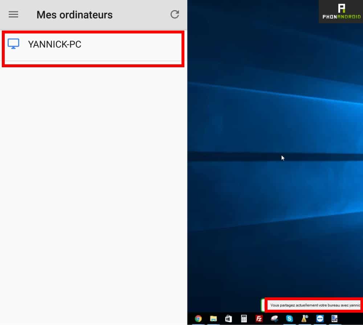This screenshot has width=363, height=325.
Task: Open the hamburger menu in Mes ordinateurs
Action: pos(13,15)
